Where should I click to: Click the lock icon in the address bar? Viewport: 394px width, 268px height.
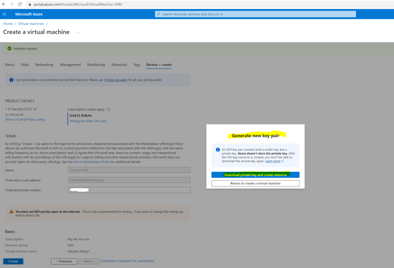point(30,5)
